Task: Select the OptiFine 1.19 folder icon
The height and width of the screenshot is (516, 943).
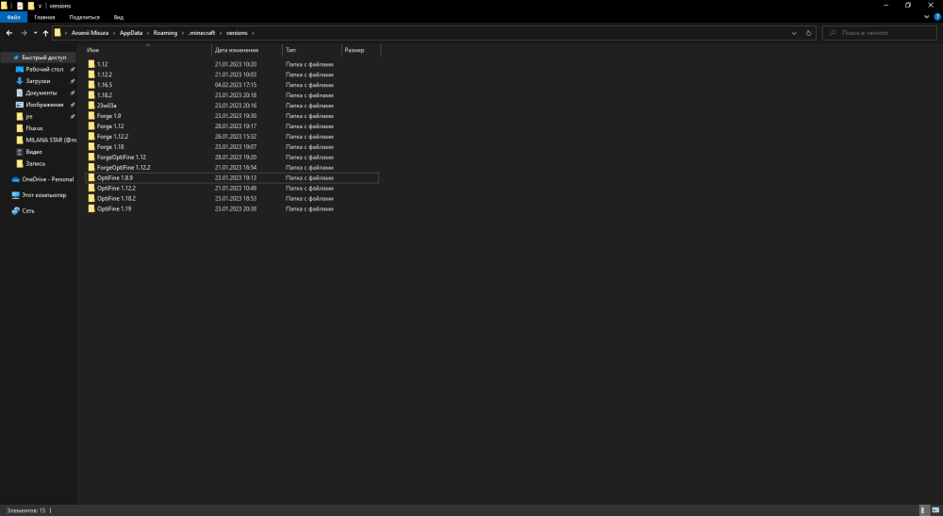Action: click(x=91, y=208)
